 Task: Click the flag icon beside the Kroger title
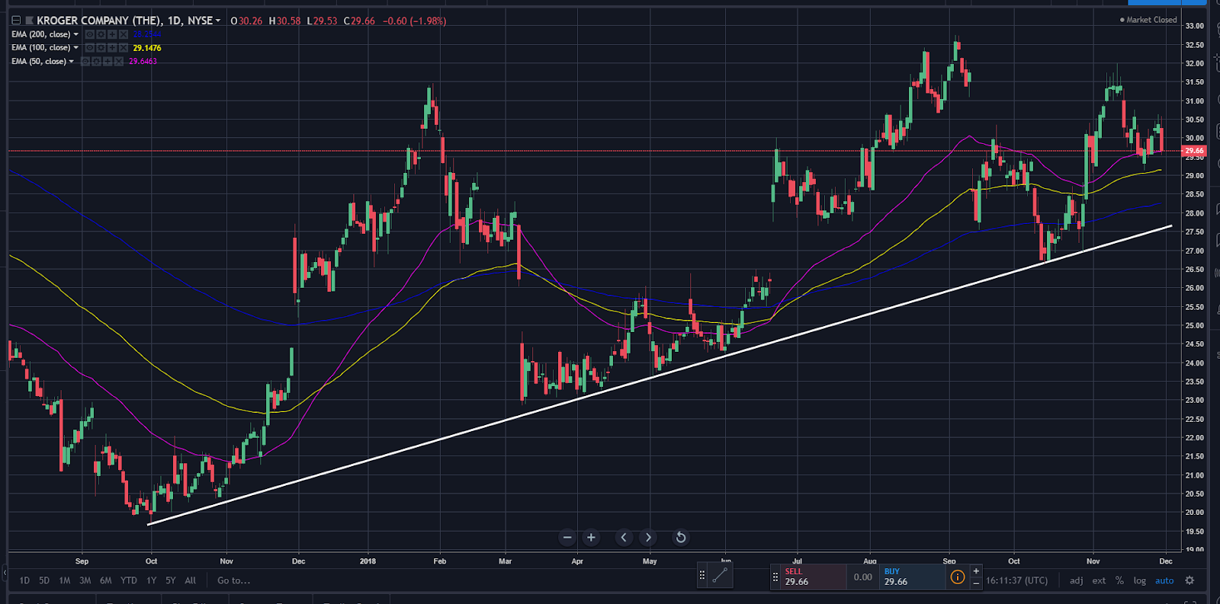[30, 21]
